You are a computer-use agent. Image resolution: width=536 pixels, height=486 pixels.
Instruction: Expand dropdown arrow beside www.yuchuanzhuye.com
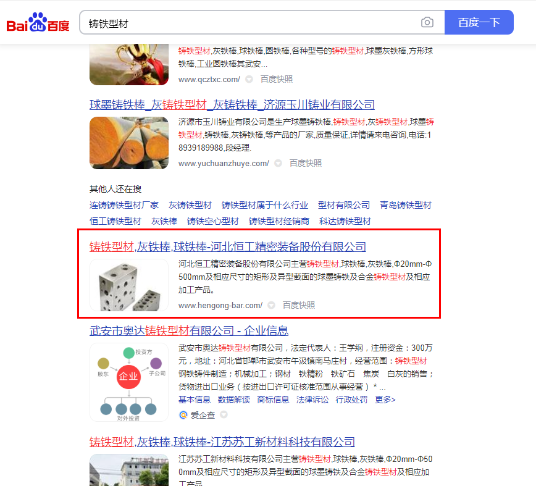[278, 164]
